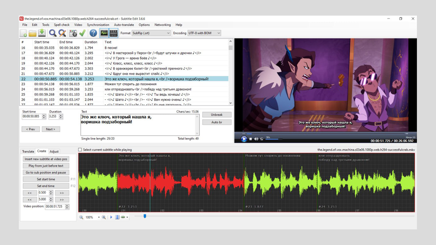Viewport: 436px width, 245px height.
Task: Open dropdown next to green double-arrow icon
Action: coord(127,217)
